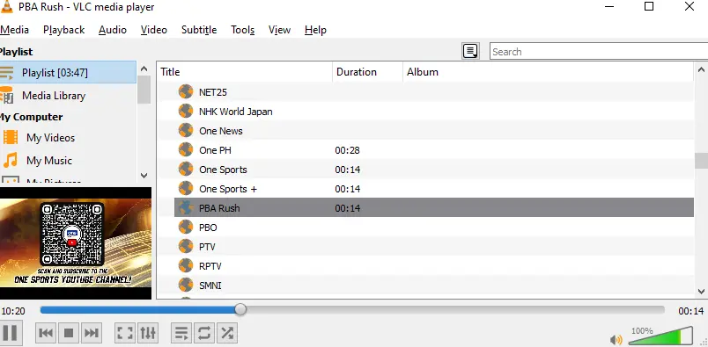Click globe icon beside PBO
Image resolution: width=708 pixels, height=347 pixels.
click(x=186, y=228)
